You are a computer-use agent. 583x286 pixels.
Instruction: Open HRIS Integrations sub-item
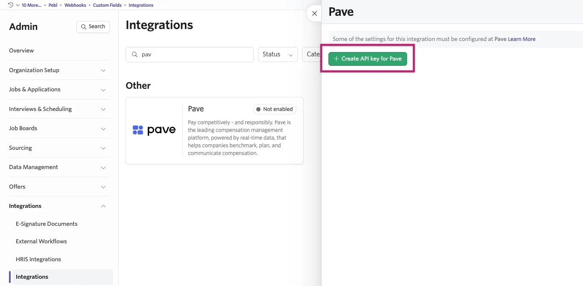38,259
